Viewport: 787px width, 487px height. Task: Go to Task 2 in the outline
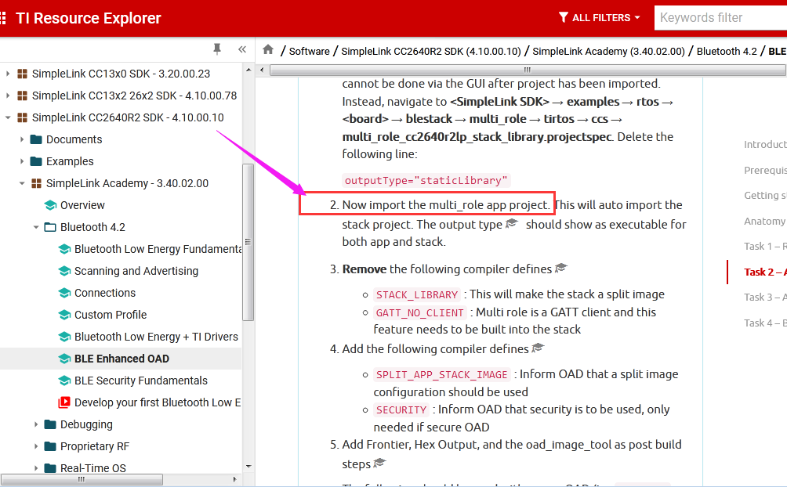765,272
